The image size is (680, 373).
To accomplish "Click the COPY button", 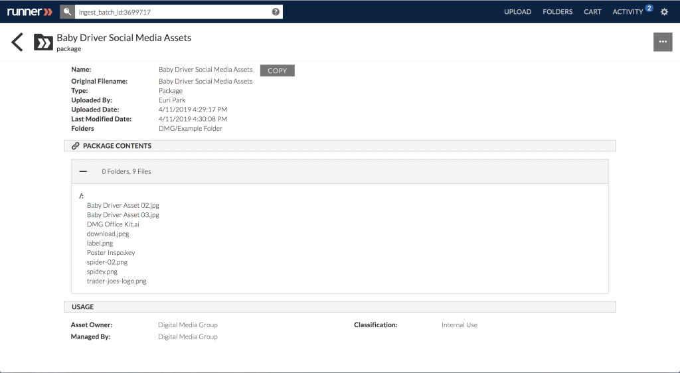I will coord(277,70).
